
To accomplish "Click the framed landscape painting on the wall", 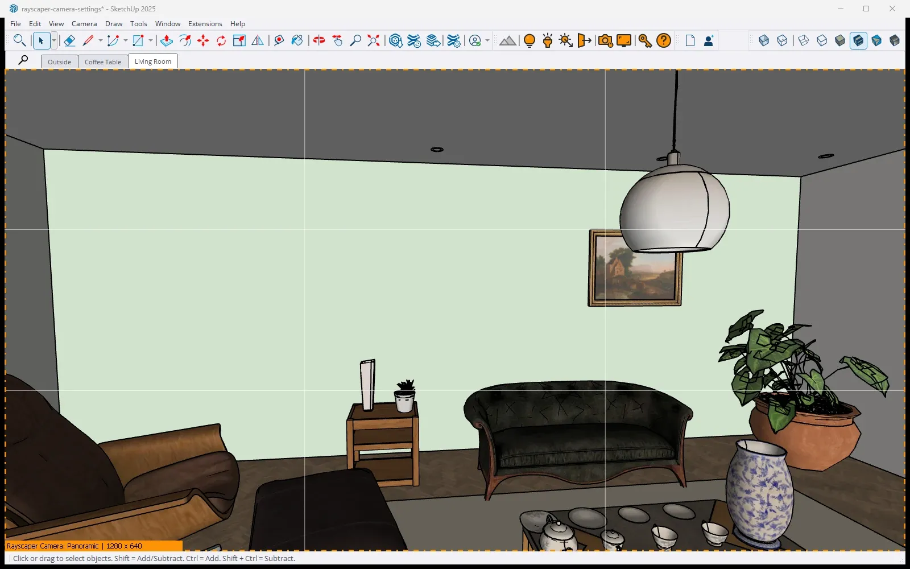I will 635,268.
